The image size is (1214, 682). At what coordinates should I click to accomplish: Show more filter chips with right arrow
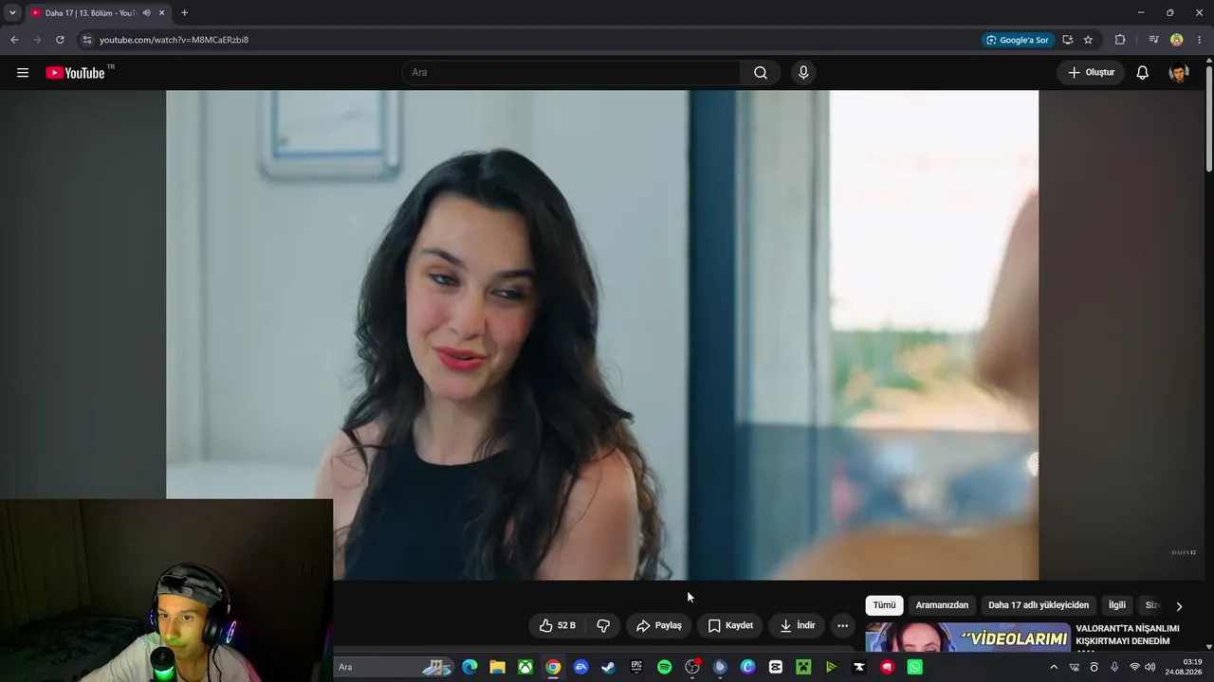(x=1179, y=606)
